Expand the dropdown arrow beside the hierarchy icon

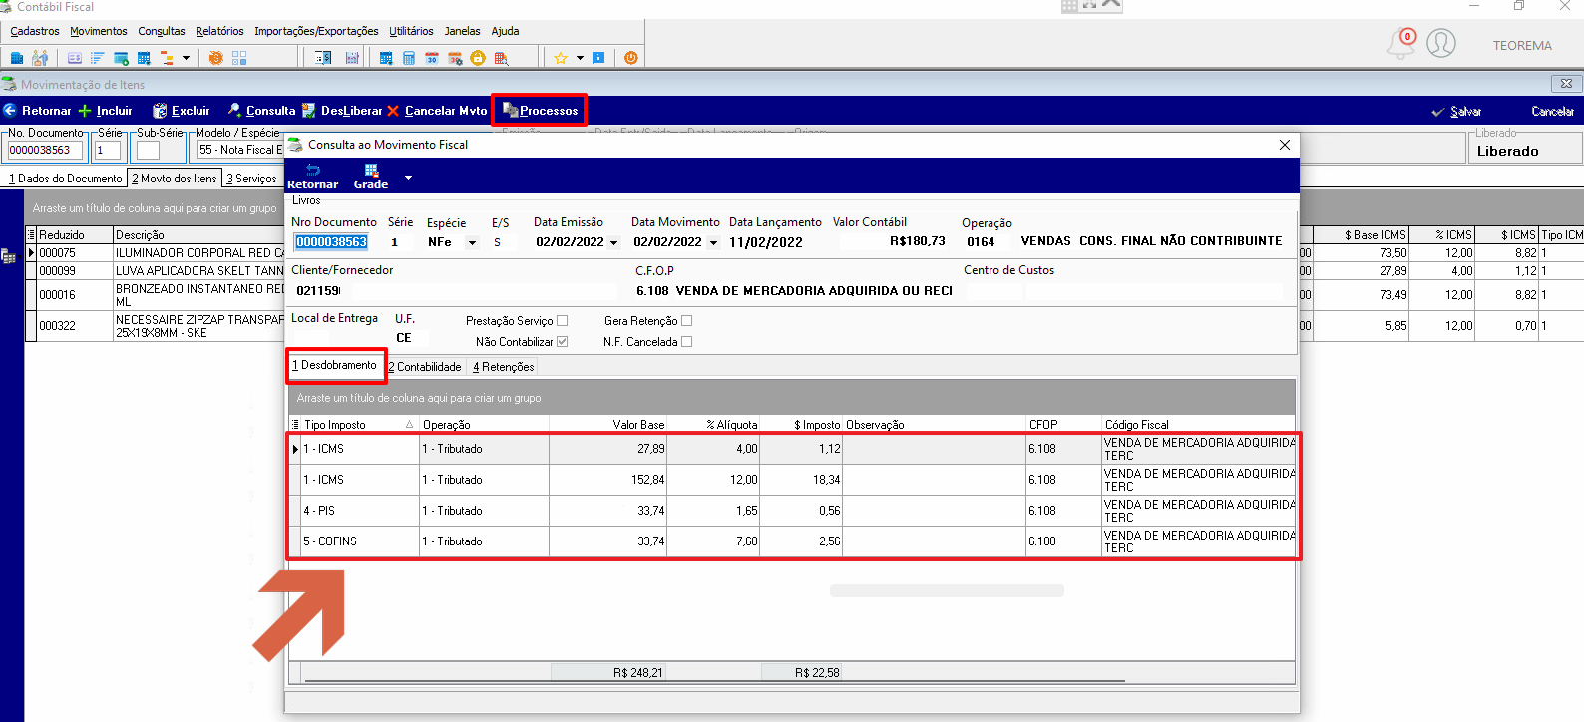186,58
